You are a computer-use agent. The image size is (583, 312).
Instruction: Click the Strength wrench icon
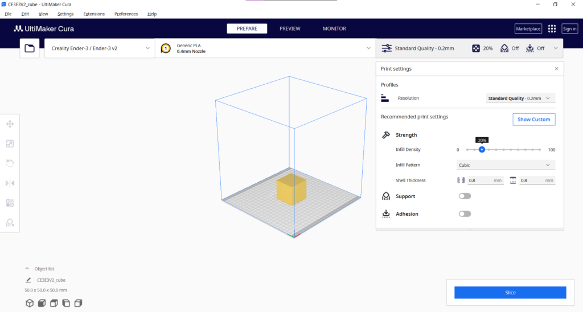coord(386,135)
